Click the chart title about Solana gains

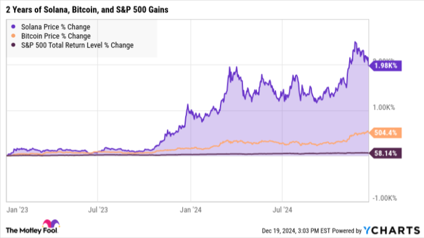click(87, 10)
